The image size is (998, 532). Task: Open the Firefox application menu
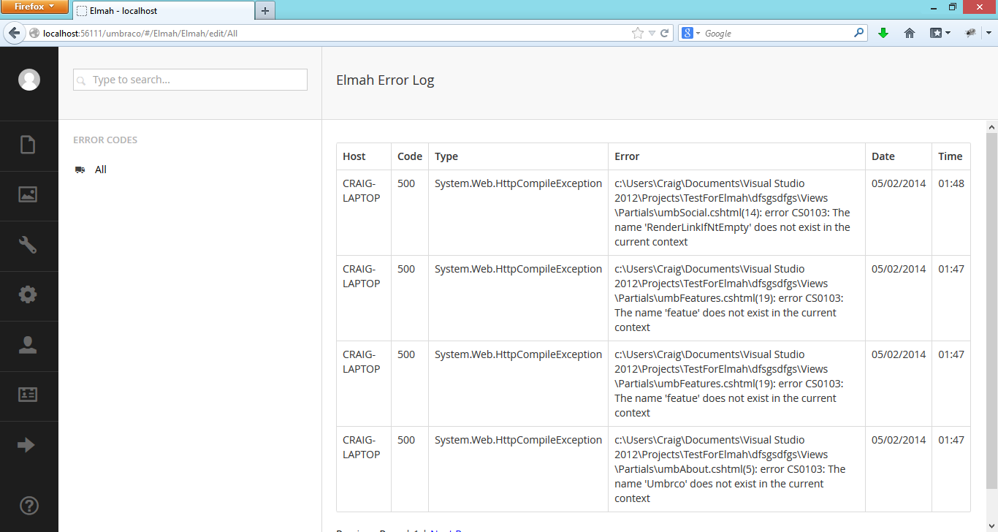(34, 7)
